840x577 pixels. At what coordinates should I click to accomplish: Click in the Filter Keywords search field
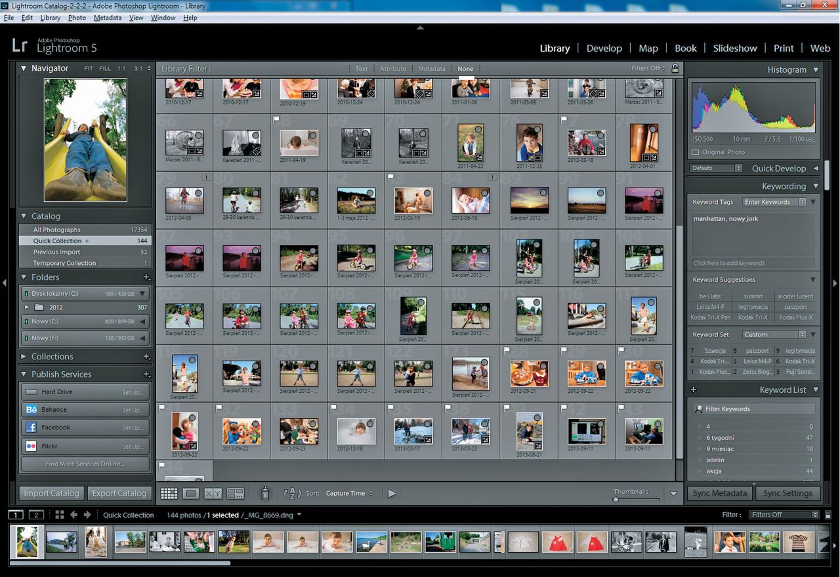[755, 408]
